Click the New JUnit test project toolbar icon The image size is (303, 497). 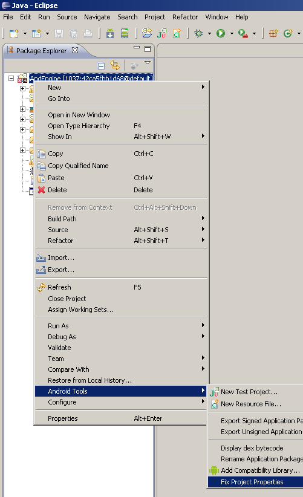(x=161, y=33)
